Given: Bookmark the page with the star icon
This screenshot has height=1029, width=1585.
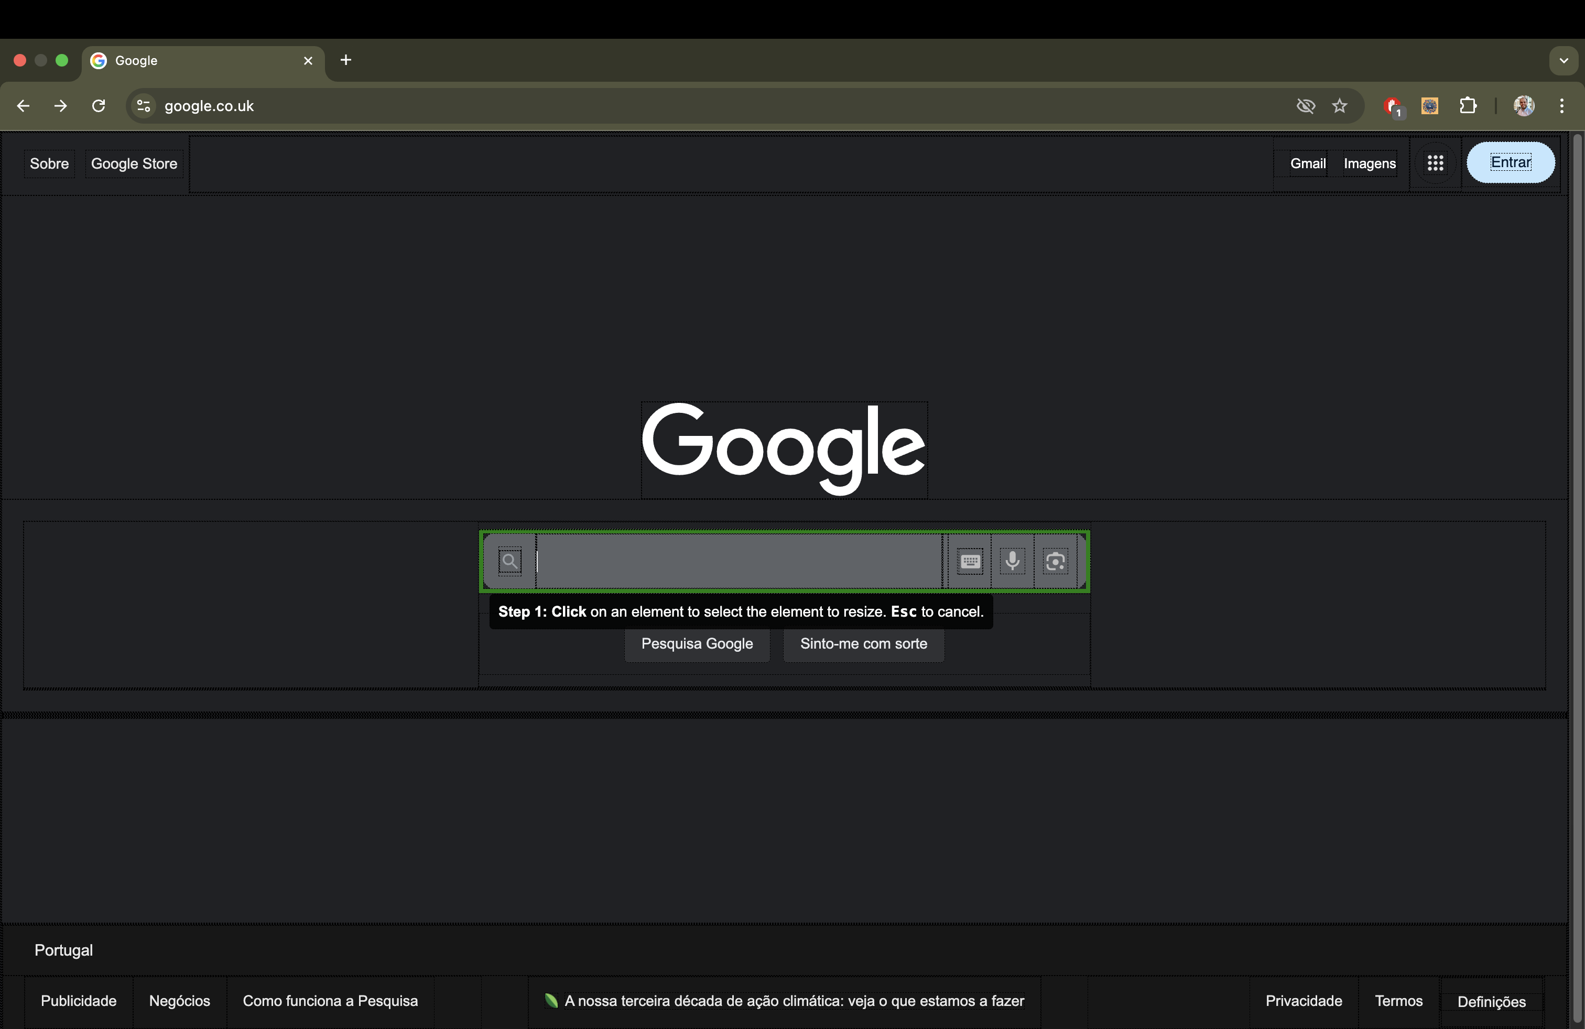Looking at the screenshot, I should (x=1340, y=106).
